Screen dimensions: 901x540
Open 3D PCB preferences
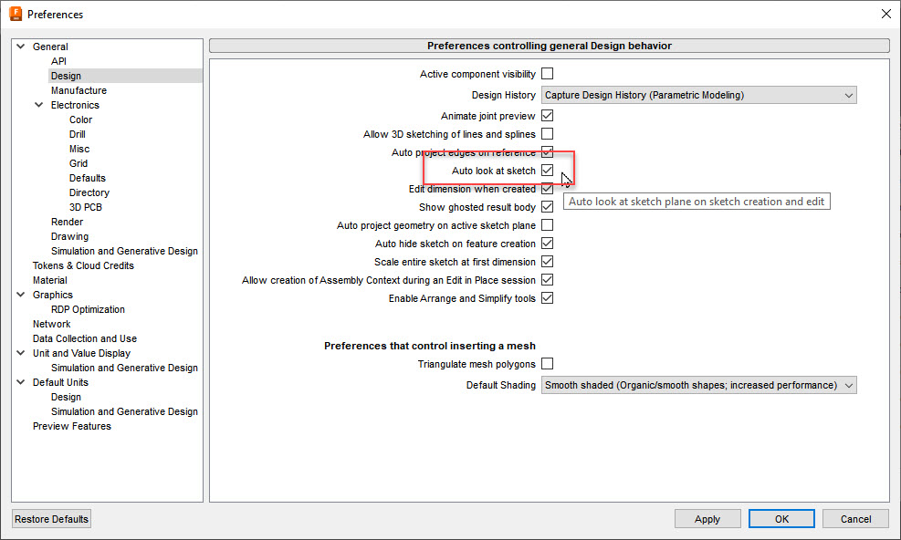point(86,207)
